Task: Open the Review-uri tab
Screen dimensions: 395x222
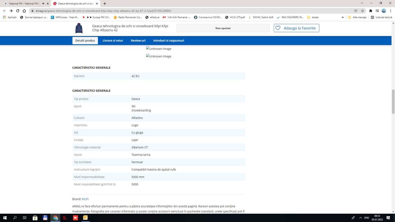Action: point(138,41)
